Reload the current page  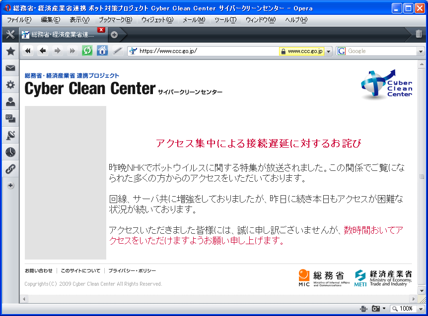[87, 51]
